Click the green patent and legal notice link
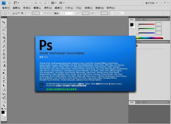The width and height of the screenshot is (171, 124). click(x=62, y=89)
